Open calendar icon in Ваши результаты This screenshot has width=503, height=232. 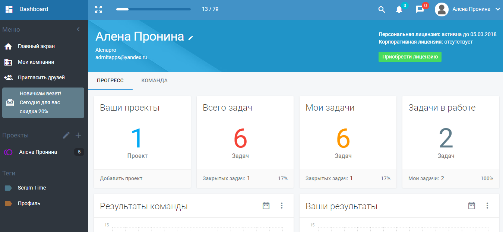472,206
